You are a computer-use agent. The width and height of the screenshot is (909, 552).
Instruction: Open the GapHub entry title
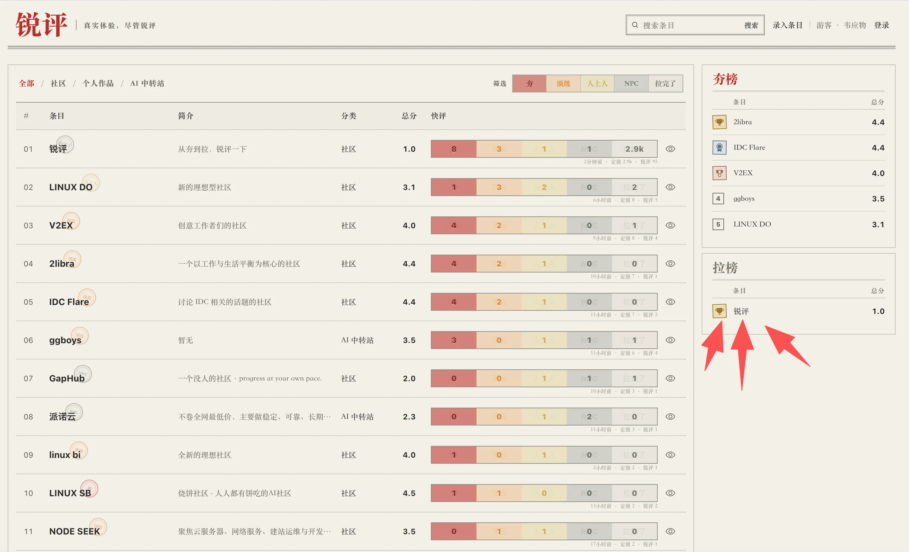[x=67, y=378]
